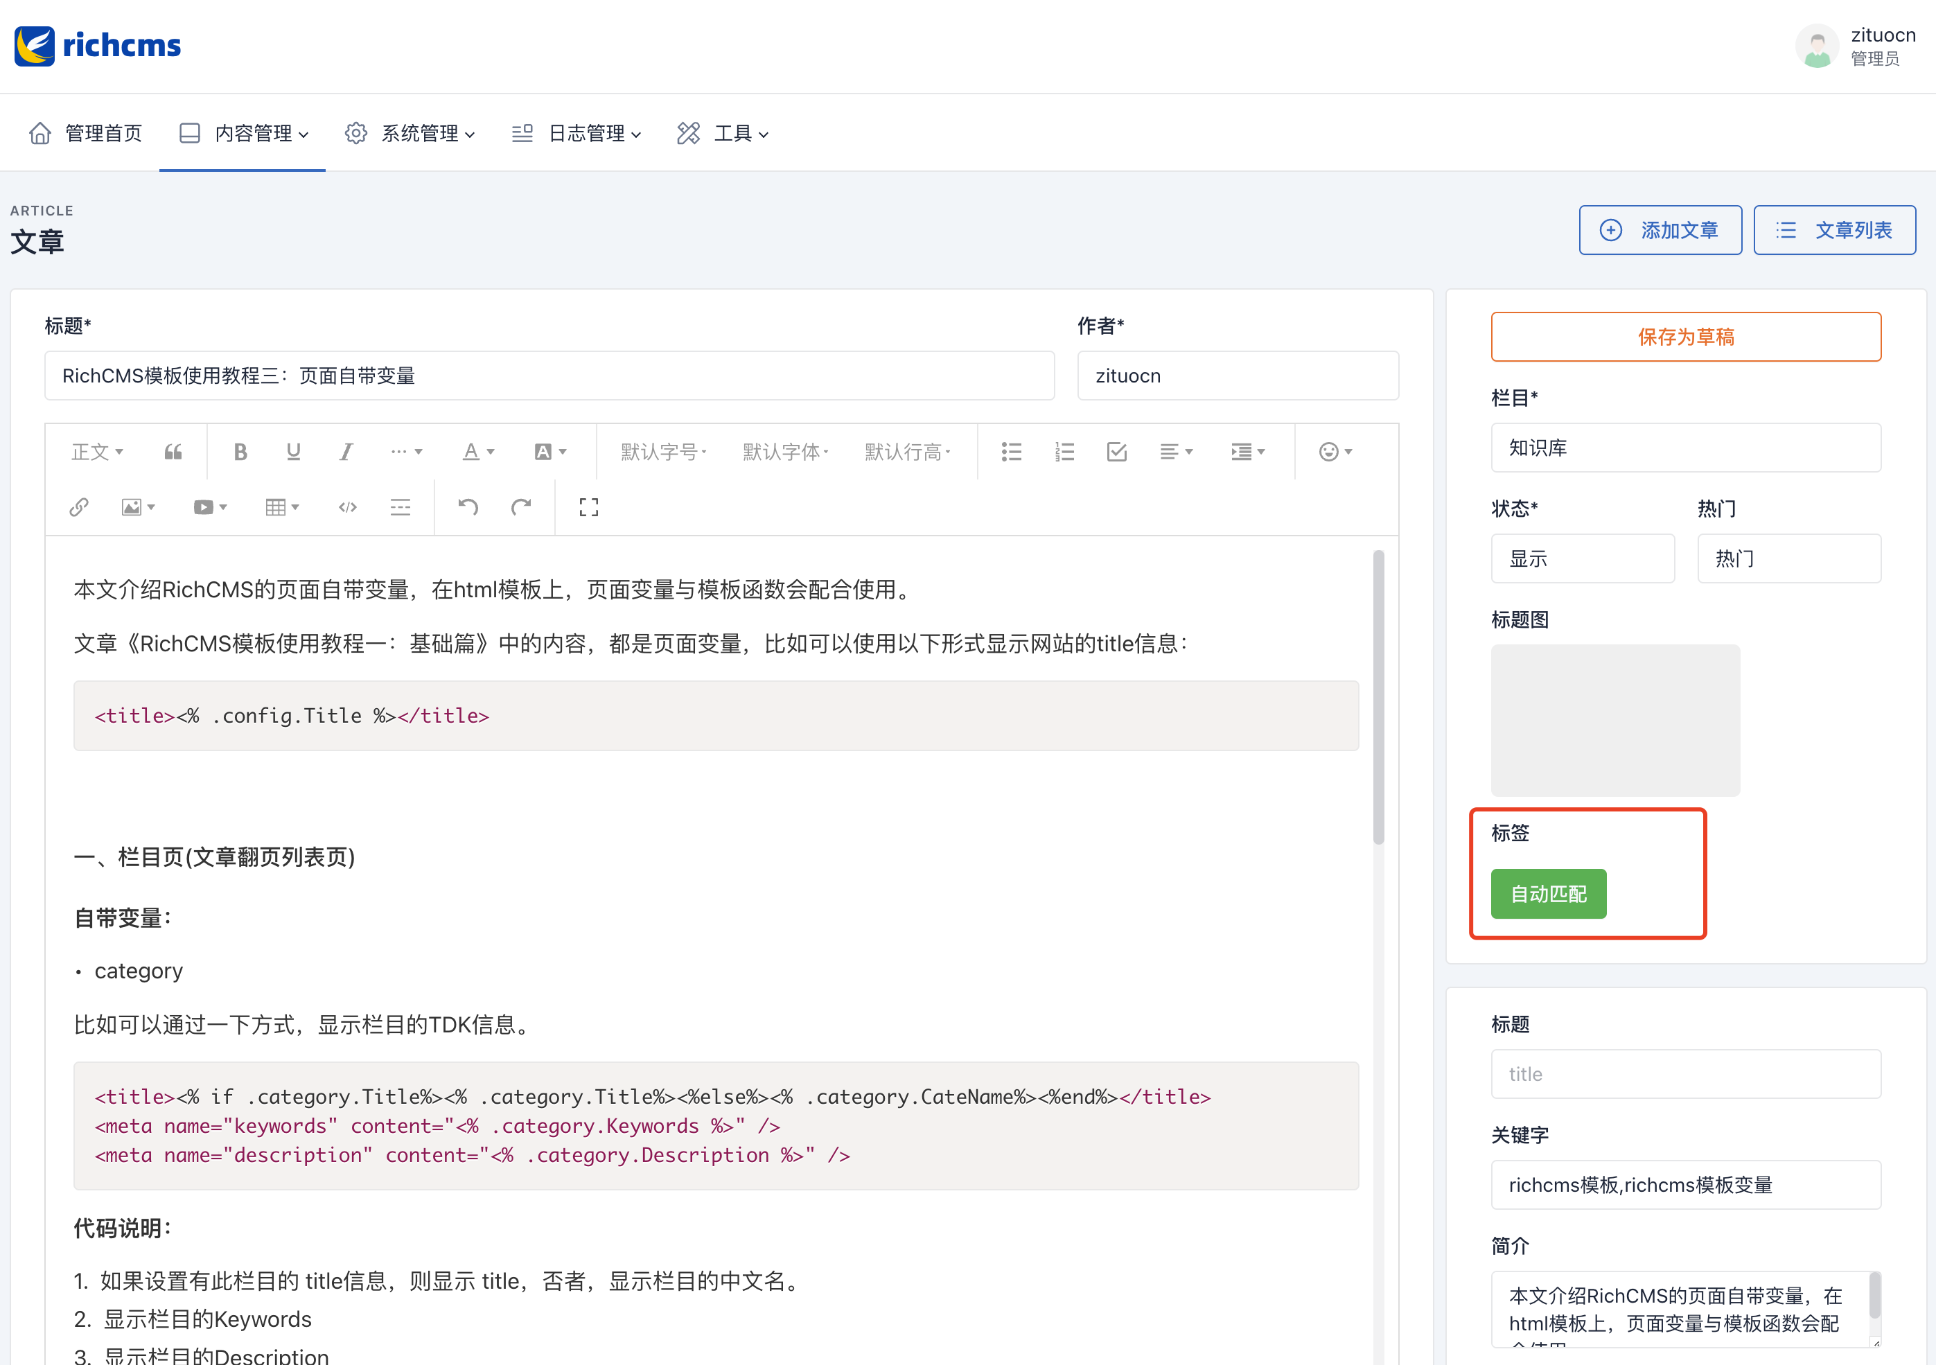Open the indent options

1248,452
